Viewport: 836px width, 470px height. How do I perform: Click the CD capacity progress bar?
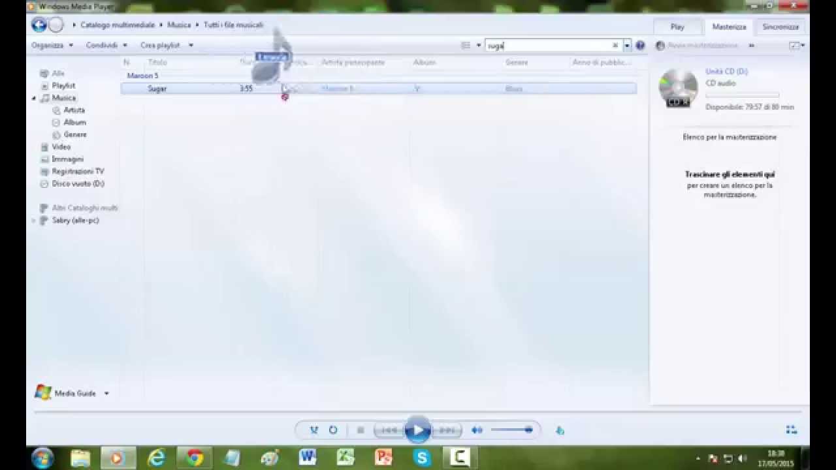pyautogui.click(x=742, y=95)
